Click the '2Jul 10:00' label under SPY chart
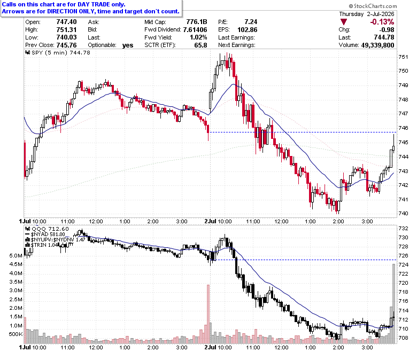 [218, 221]
